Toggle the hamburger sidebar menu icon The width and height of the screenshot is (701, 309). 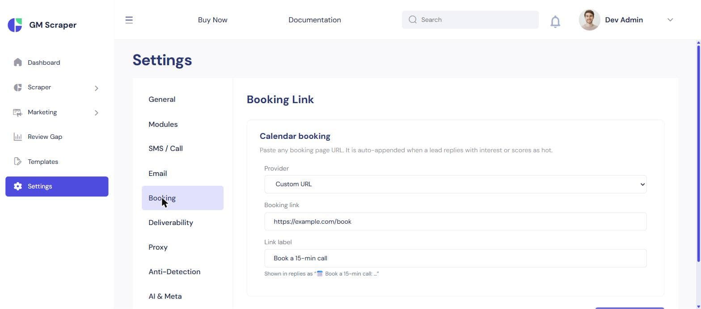click(x=129, y=20)
